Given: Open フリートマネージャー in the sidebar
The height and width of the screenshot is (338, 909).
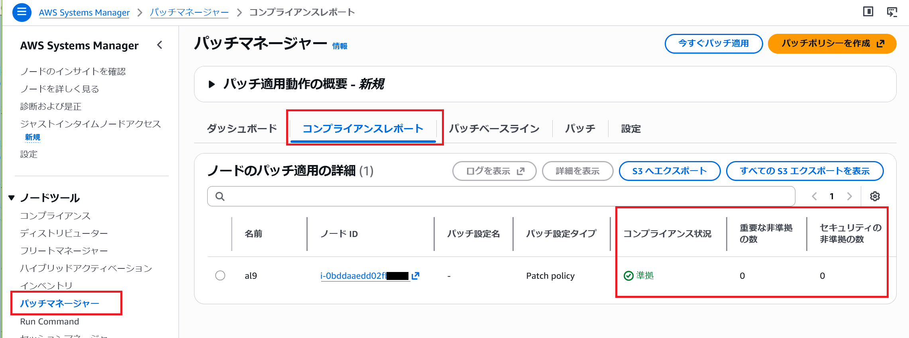Looking at the screenshot, I should click(64, 251).
